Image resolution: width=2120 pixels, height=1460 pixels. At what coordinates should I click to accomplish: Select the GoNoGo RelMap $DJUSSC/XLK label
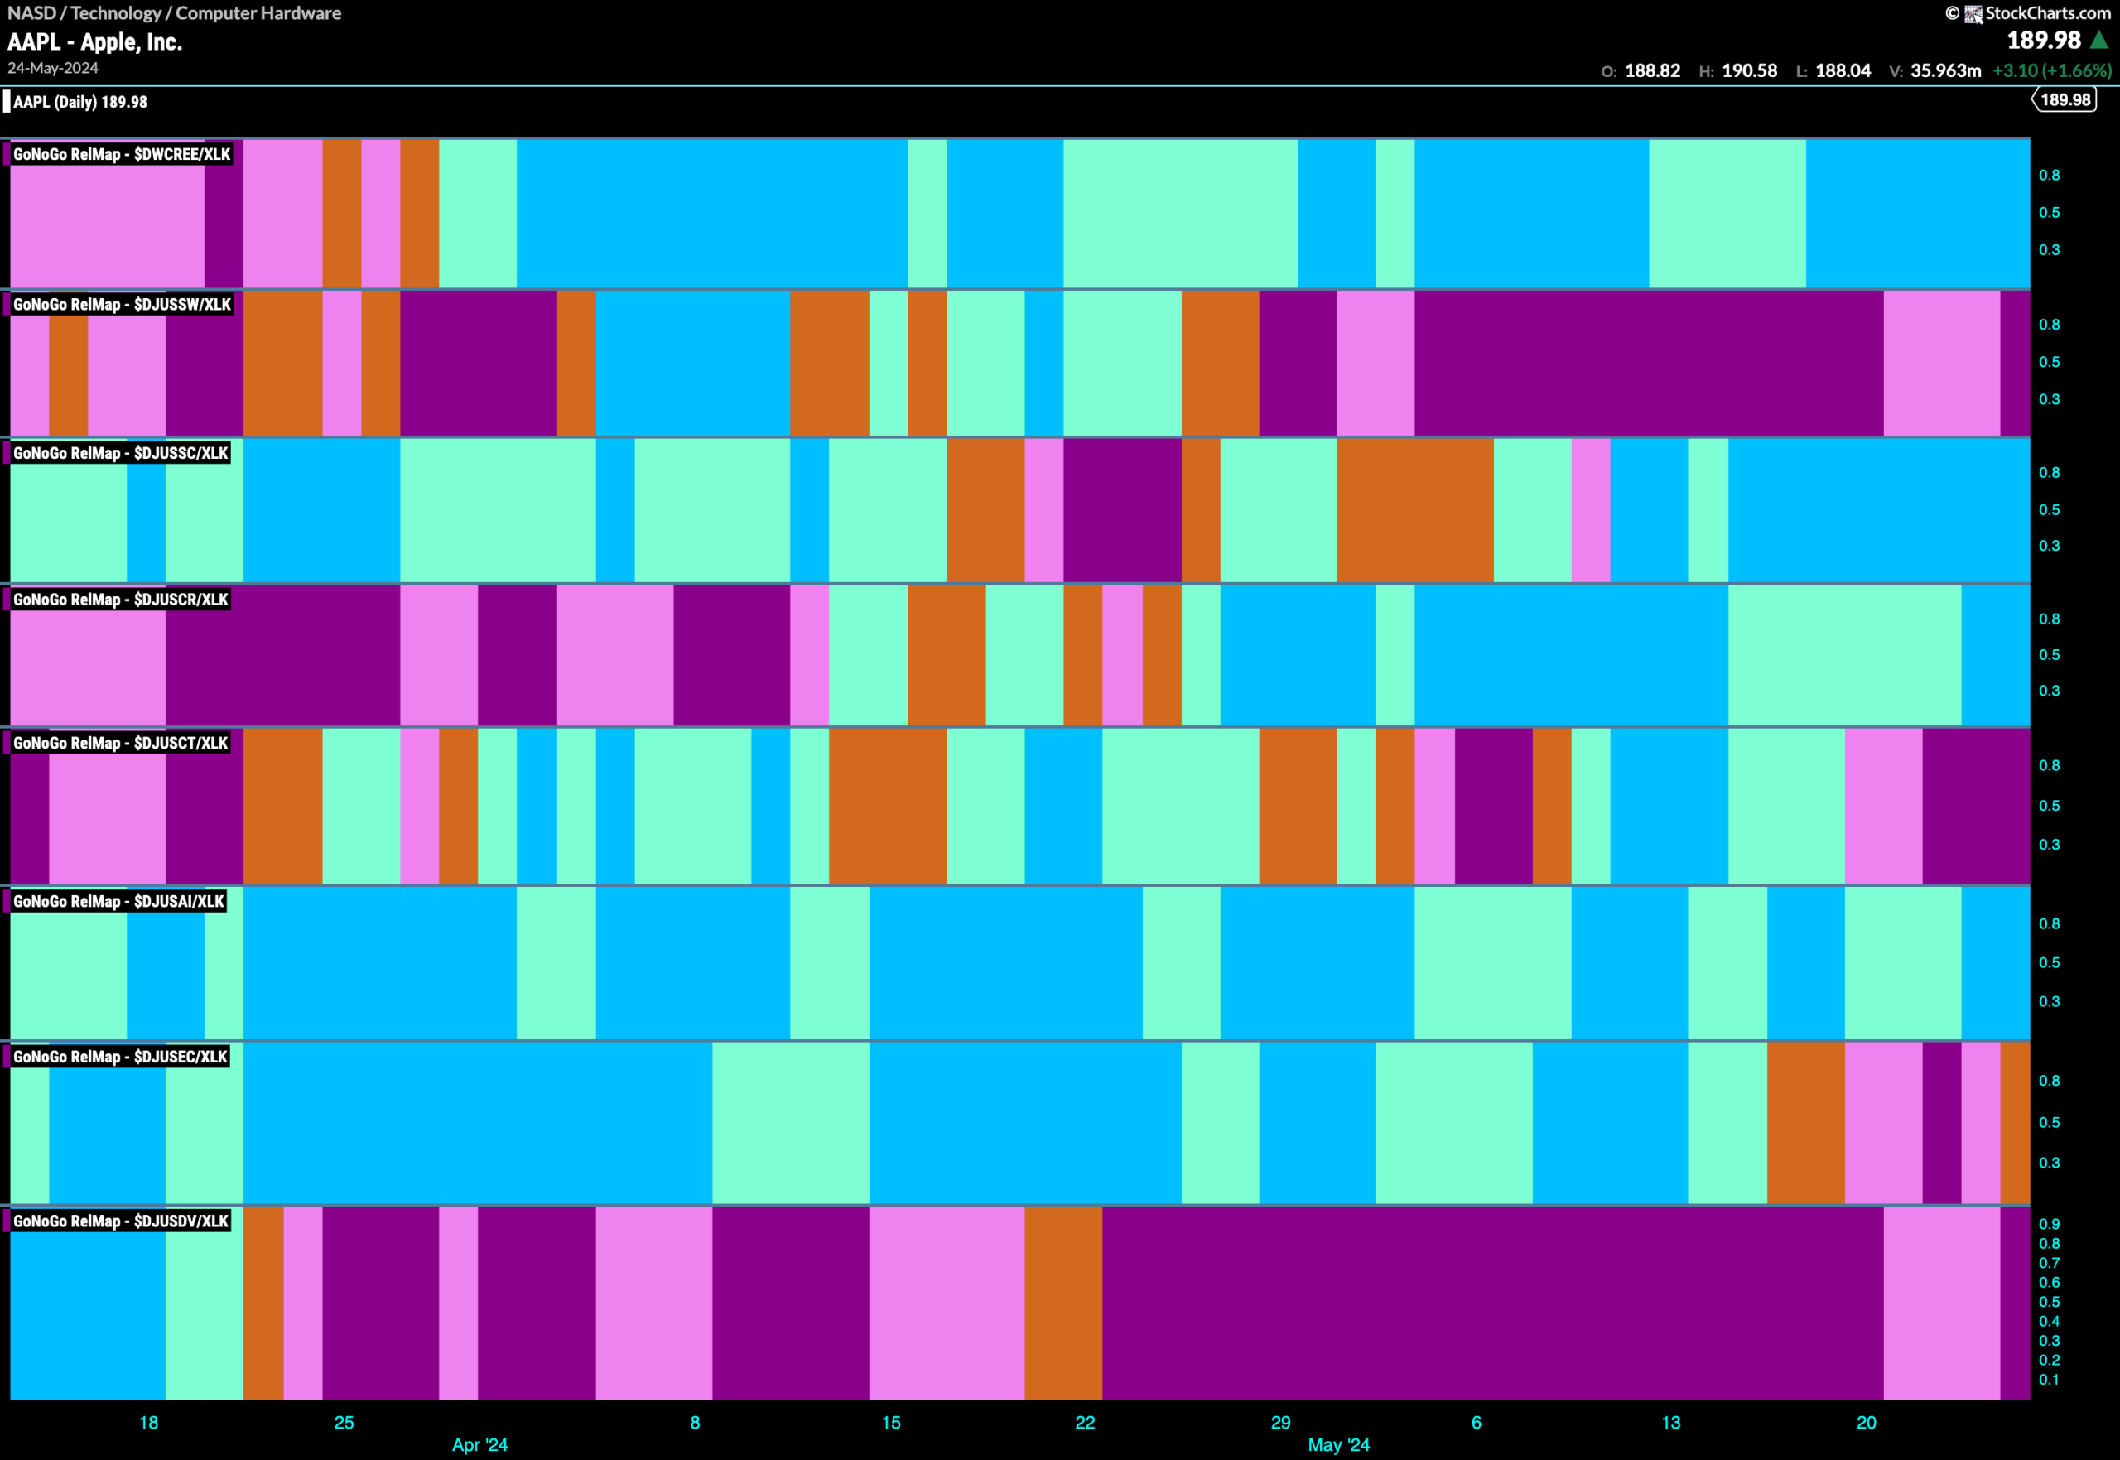[121, 453]
